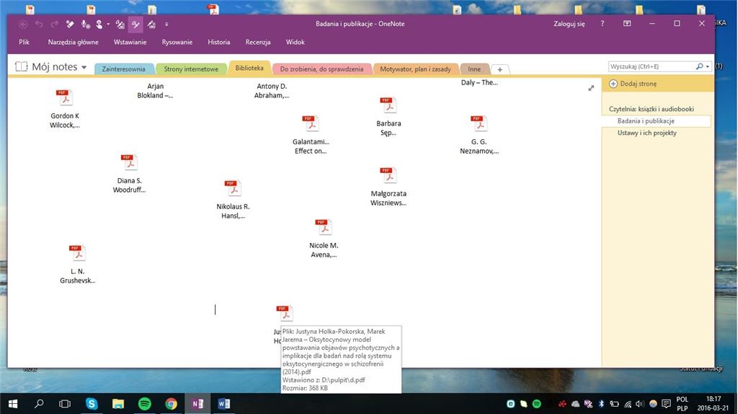Open Spotify from the taskbar
The width and height of the screenshot is (738, 414).
point(144,404)
